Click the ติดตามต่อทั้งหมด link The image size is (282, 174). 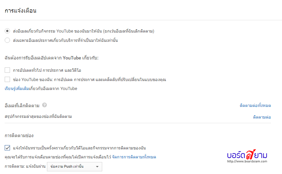[x=255, y=106]
